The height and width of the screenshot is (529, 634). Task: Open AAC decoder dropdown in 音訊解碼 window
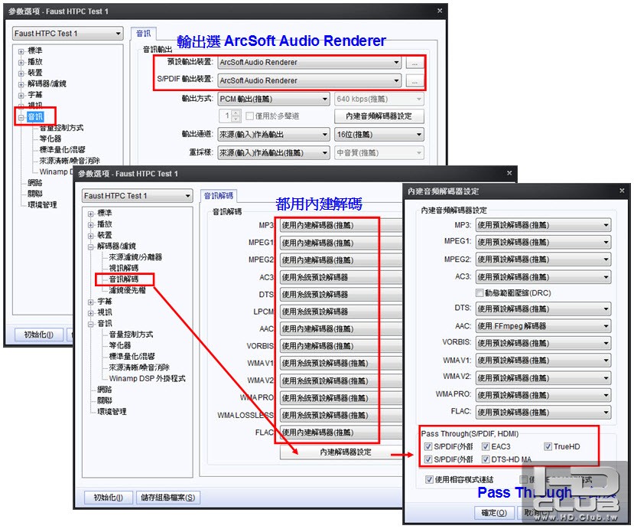(341, 328)
